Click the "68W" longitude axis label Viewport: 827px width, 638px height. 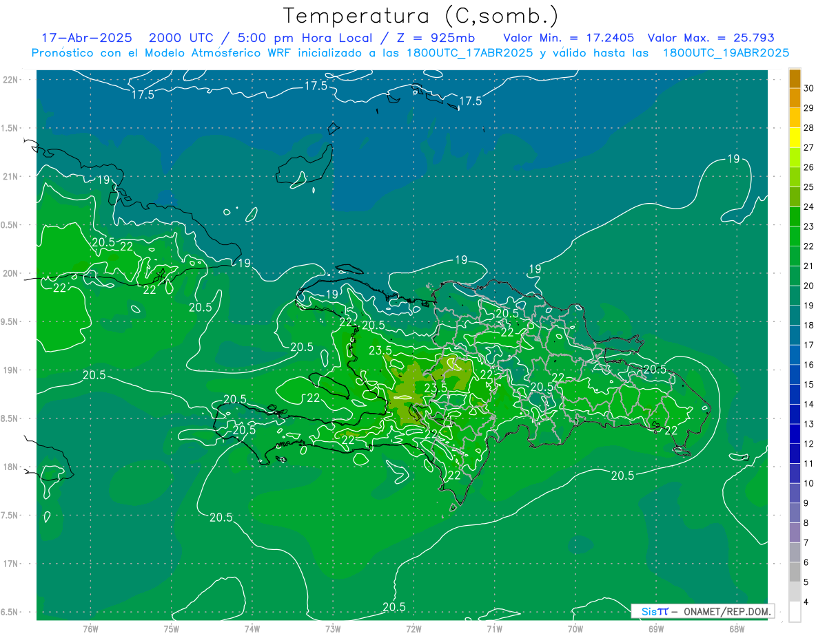tap(737, 628)
